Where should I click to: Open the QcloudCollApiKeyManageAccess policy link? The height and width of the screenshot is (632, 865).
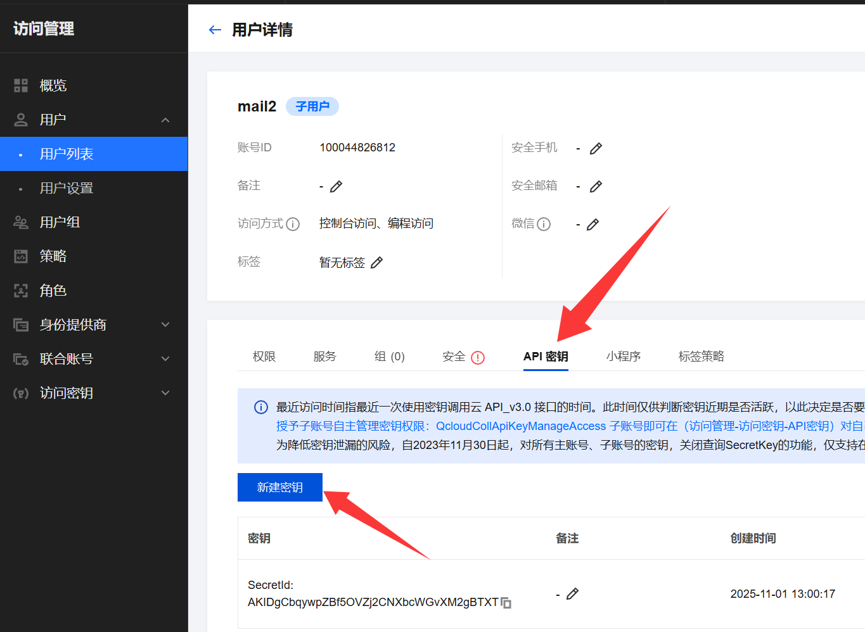click(x=520, y=426)
